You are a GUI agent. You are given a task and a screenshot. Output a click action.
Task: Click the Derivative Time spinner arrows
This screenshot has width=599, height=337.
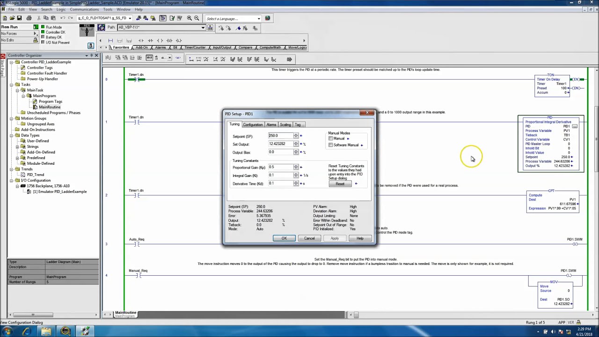[x=296, y=183]
